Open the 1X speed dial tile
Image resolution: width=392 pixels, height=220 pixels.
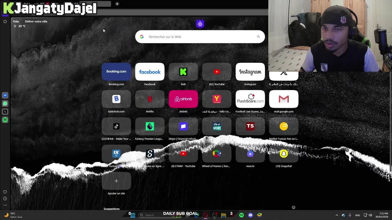(116, 153)
